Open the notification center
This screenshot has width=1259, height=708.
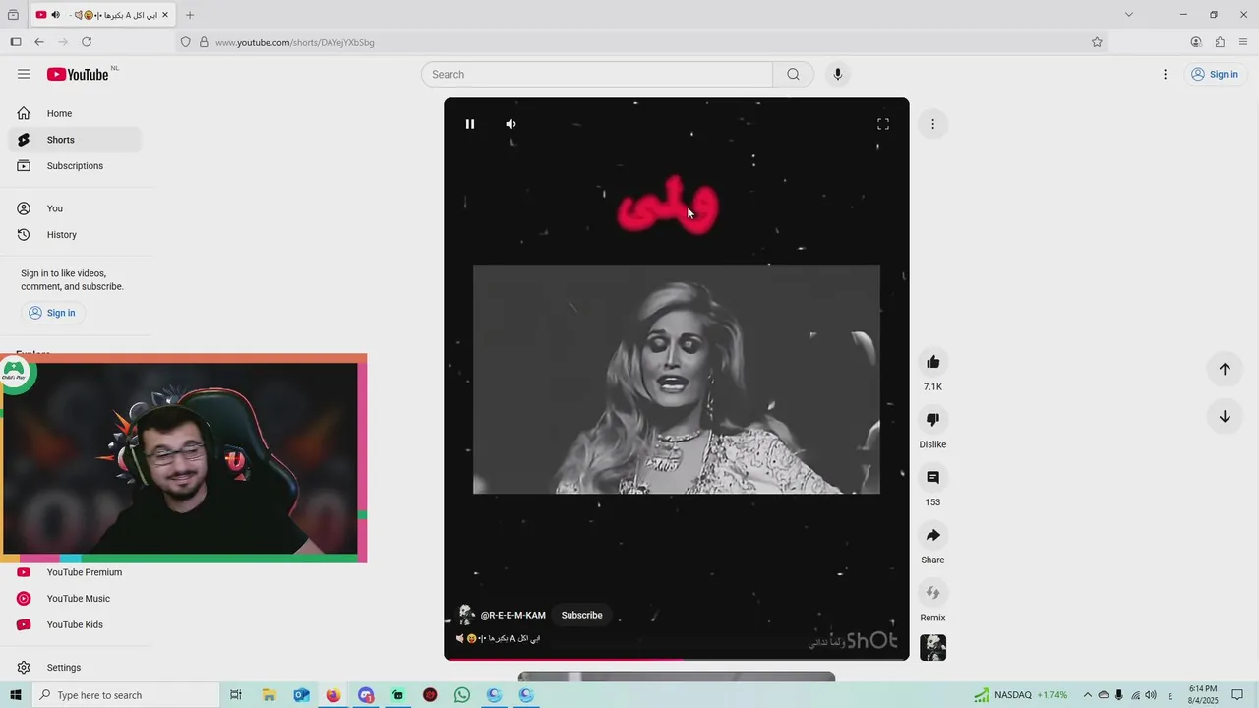1237,695
